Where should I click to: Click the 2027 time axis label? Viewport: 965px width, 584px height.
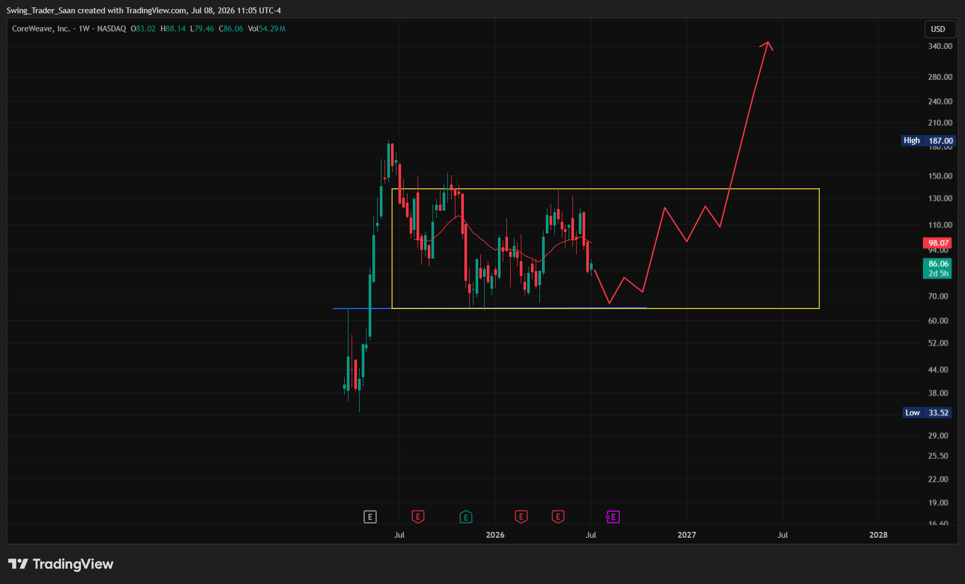click(x=686, y=535)
